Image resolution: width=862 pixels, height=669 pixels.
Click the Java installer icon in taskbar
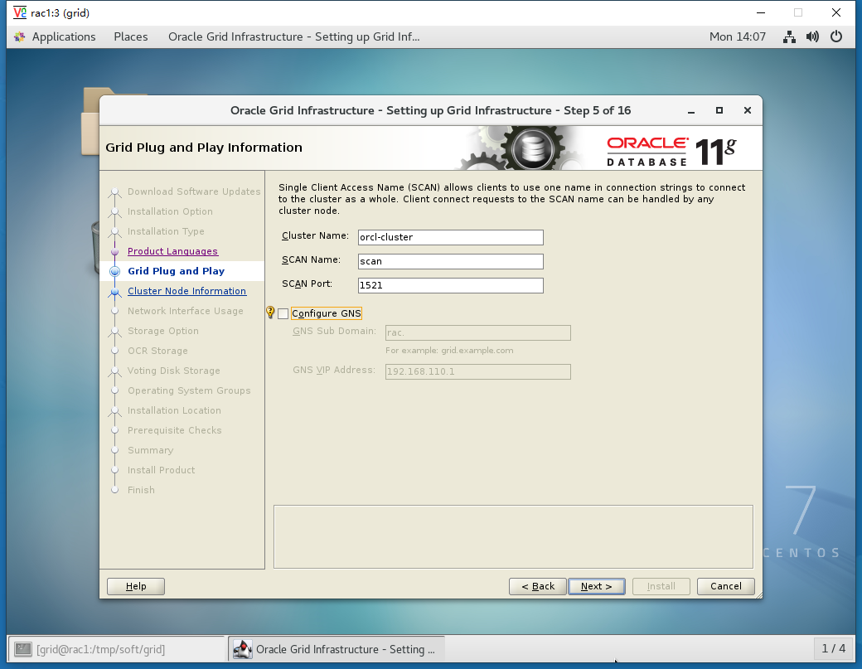click(x=242, y=649)
